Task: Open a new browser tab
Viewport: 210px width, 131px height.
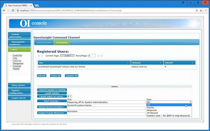Action: [x=37, y=5]
